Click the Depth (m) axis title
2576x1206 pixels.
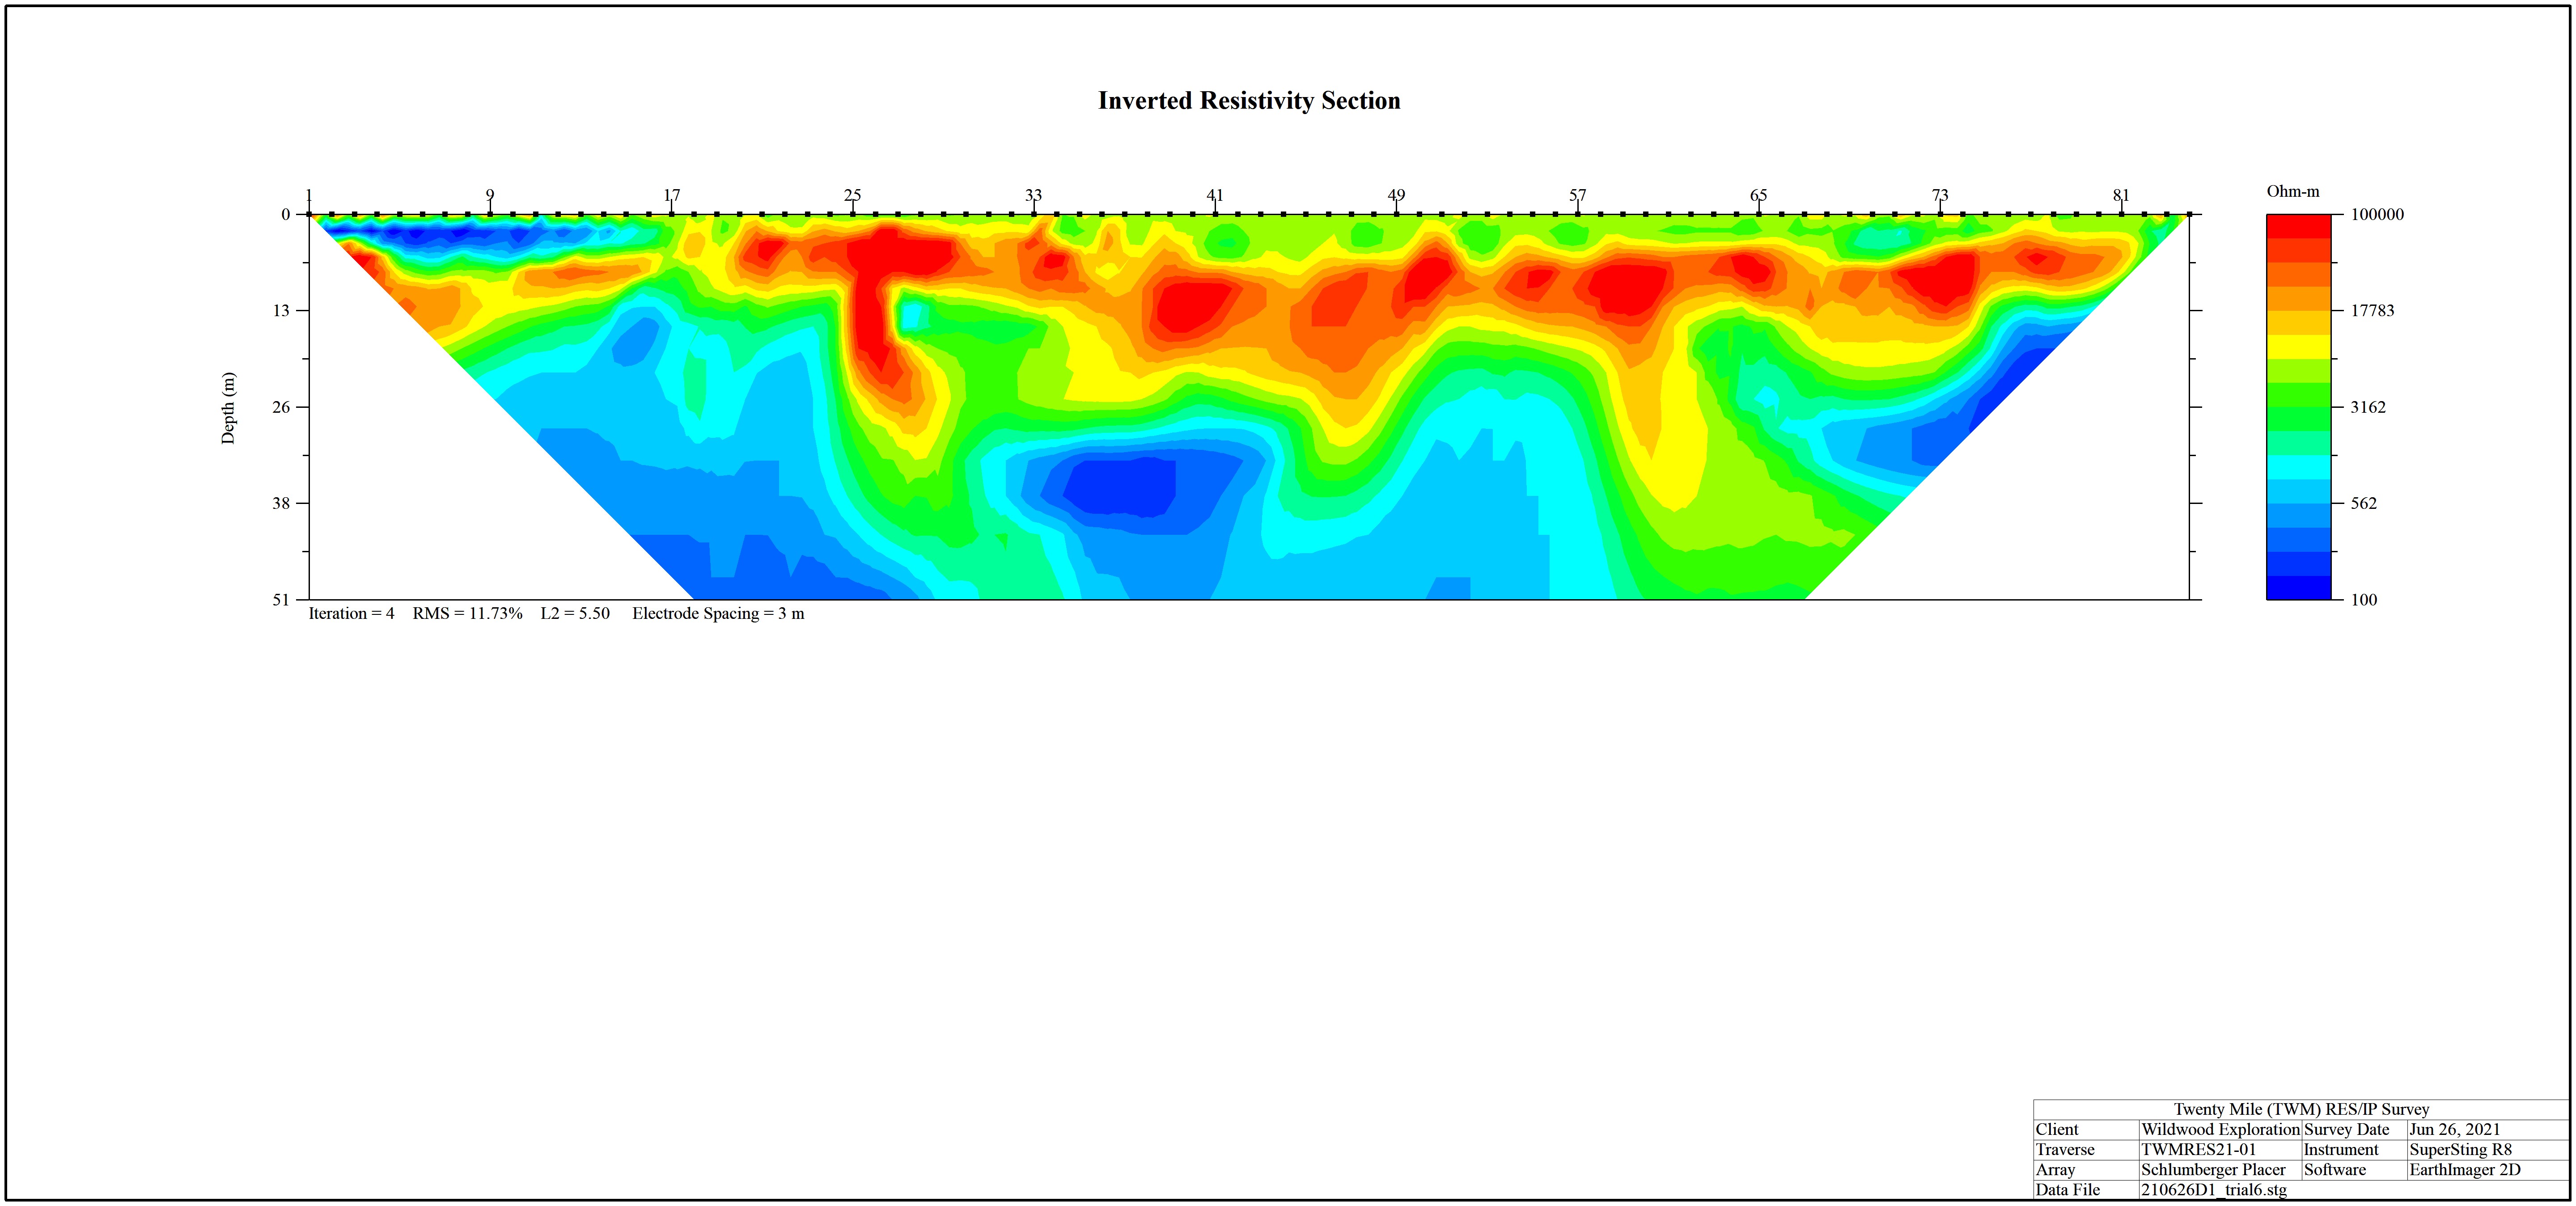(229, 408)
